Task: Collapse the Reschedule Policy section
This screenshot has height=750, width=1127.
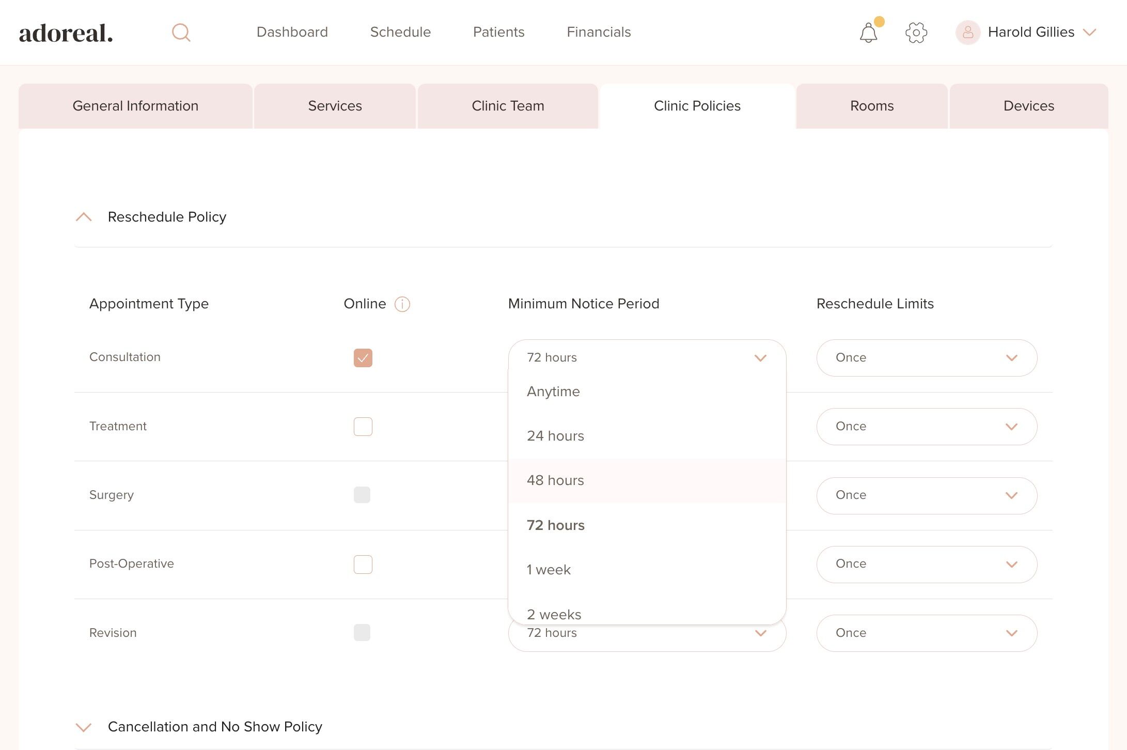Action: point(84,217)
